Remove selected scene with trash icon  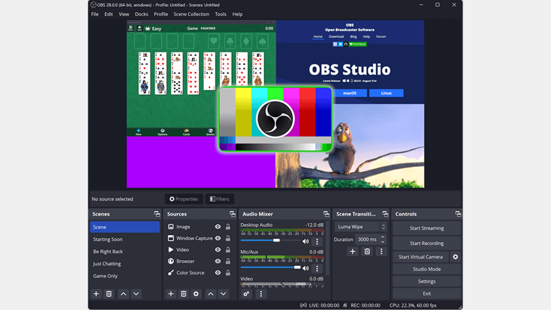click(x=109, y=294)
